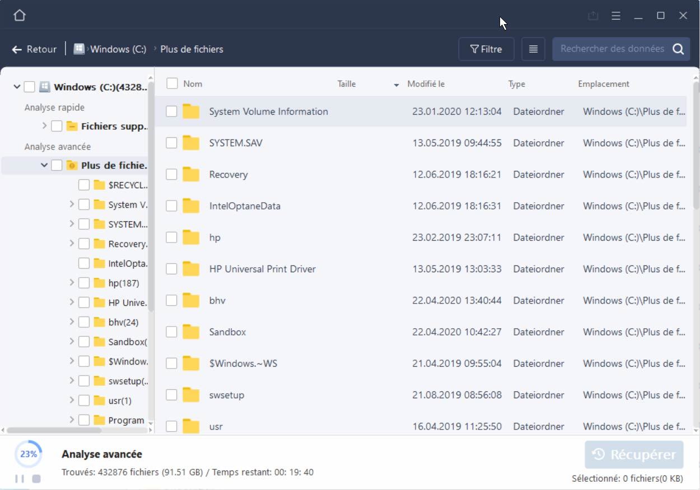The width and height of the screenshot is (700, 490).
Task: Click the Windows (C:) drive icon in tree
Action: point(44,87)
